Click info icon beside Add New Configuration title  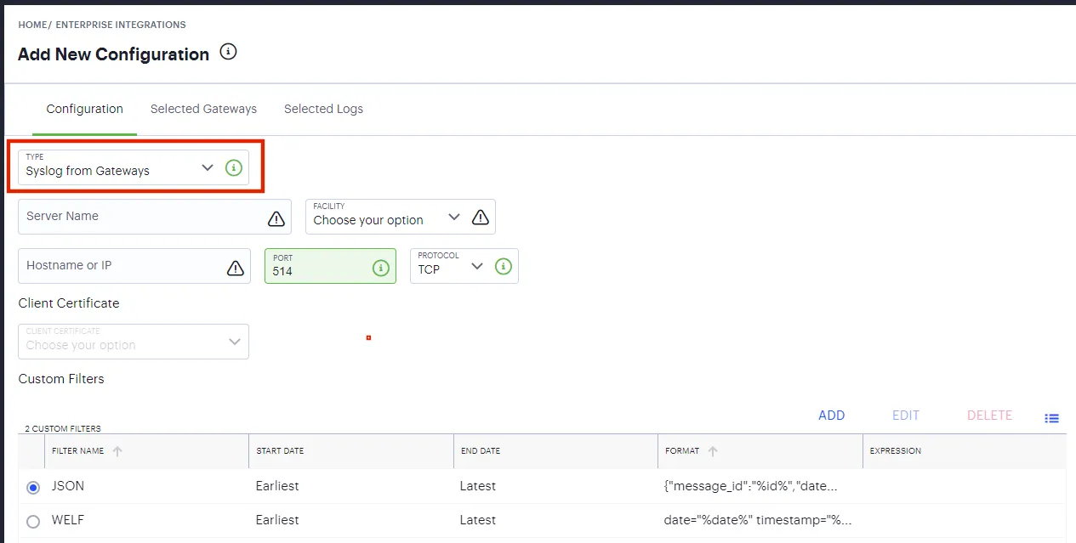228,52
